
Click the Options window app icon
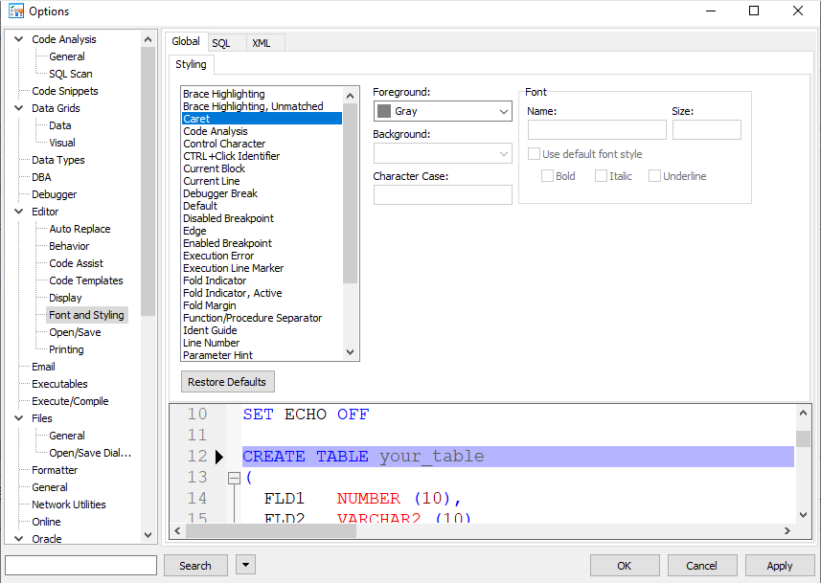(15, 11)
